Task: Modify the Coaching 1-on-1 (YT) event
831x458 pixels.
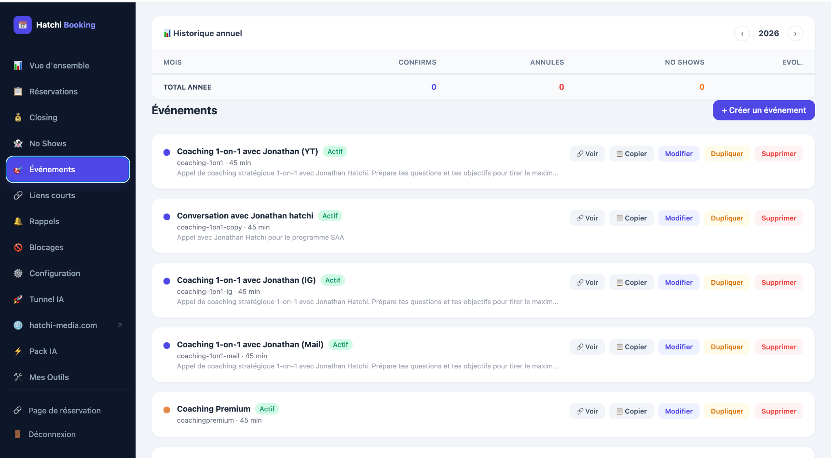Action: point(678,154)
